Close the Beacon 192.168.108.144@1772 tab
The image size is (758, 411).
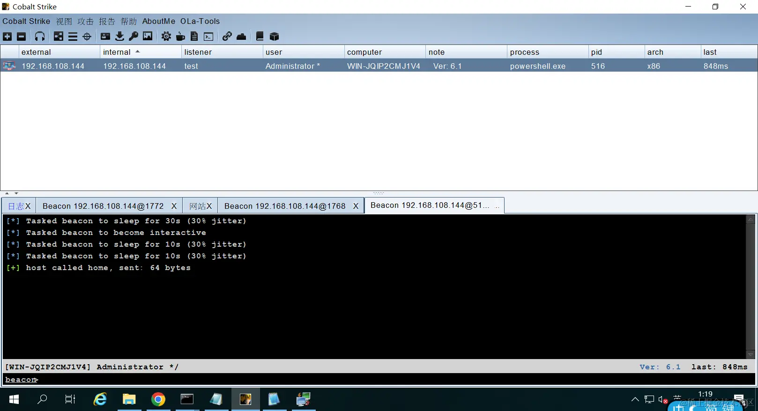click(174, 206)
